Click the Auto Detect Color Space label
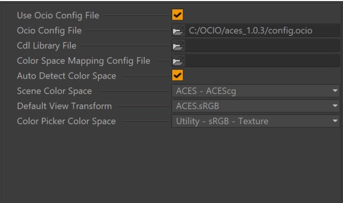The image size is (343, 203). [x=67, y=76]
